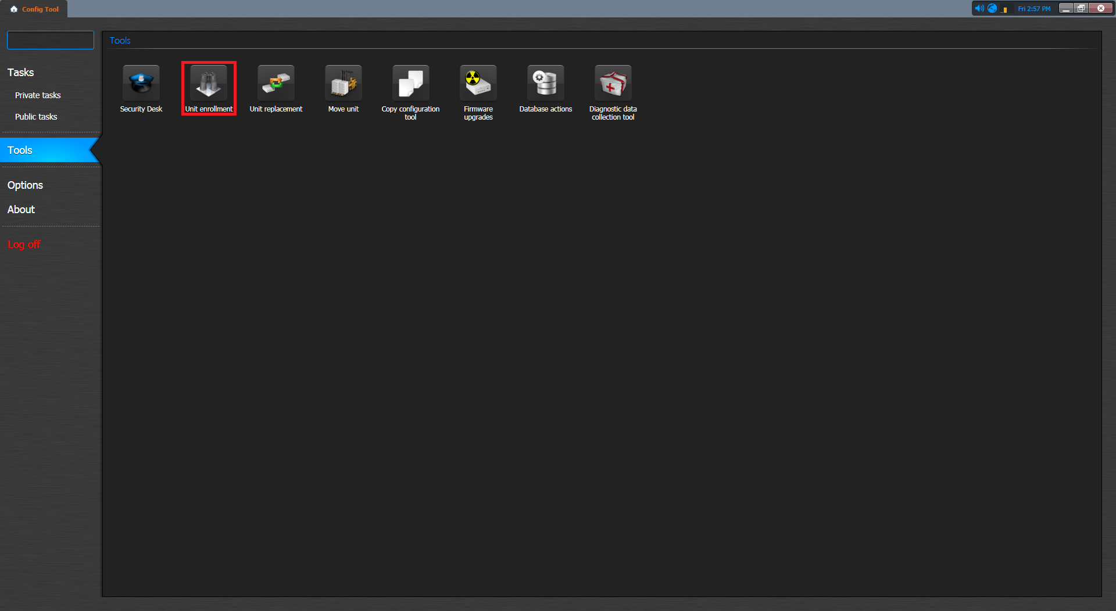Log off from Config Tool
The width and height of the screenshot is (1116, 611).
click(x=24, y=245)
